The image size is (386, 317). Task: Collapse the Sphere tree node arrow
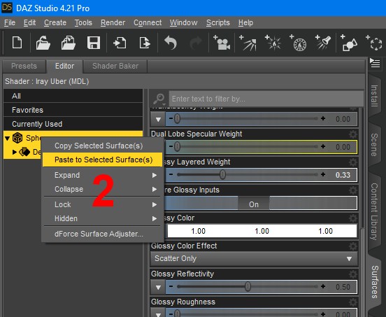(x=8, y=138)
